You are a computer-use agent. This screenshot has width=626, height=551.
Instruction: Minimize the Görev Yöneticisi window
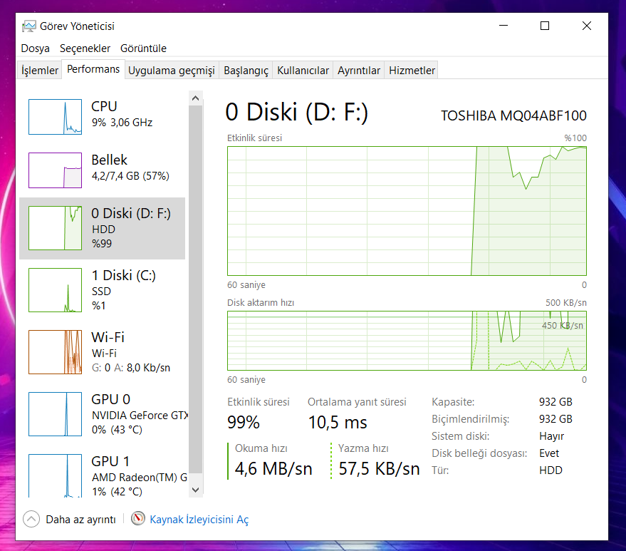(504, 26)
